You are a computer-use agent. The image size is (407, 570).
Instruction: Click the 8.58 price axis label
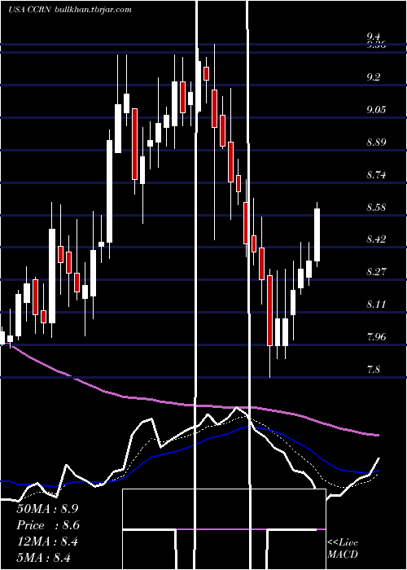point(376,208)
